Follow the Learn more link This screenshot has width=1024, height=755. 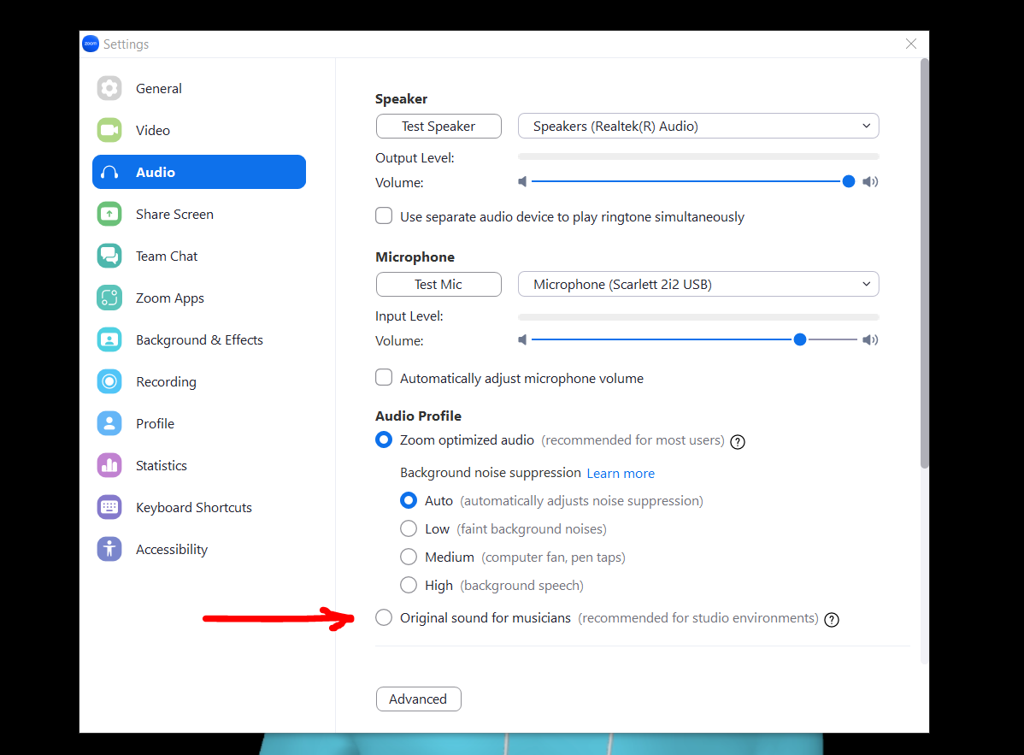point(621,474)
